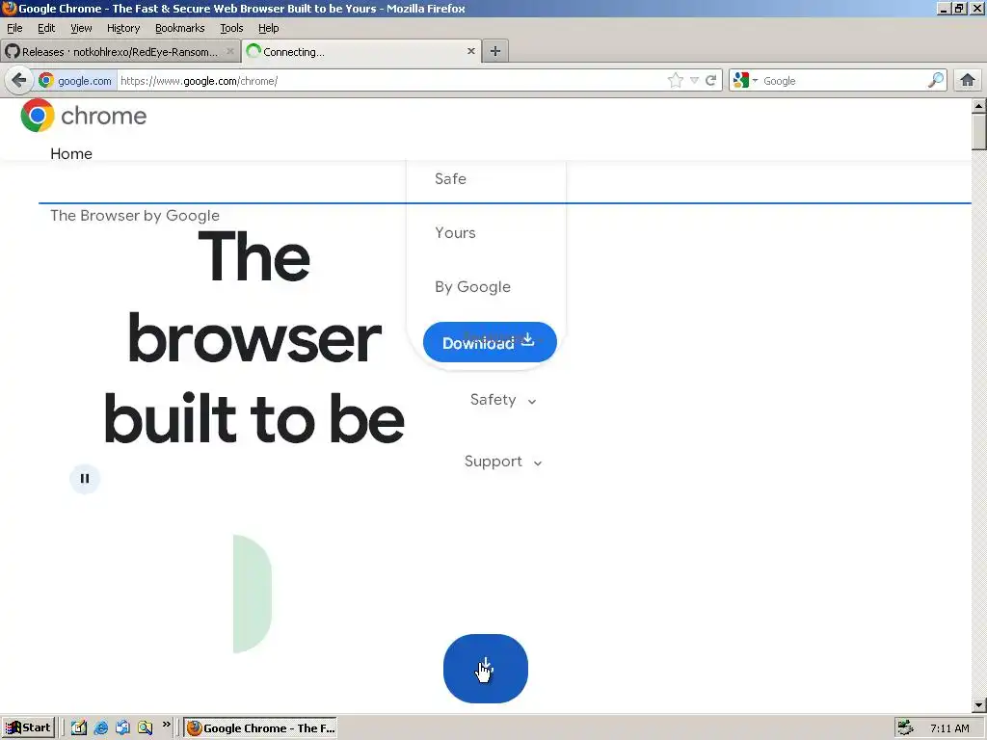Screen dimensions: 987x740
Task: Click inside the URL address field
Action: point(390,81)
